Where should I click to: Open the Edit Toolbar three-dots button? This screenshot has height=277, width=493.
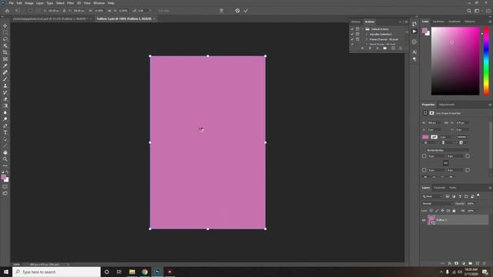coord(5,165)
